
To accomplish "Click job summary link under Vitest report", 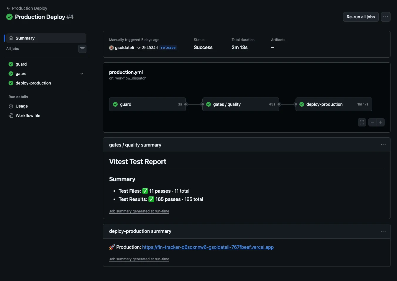I will [139, 211].
